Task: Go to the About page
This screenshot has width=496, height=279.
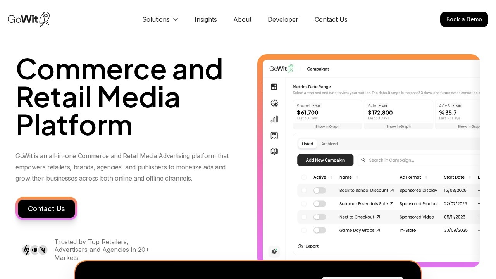Action: (x=243, y=19)
